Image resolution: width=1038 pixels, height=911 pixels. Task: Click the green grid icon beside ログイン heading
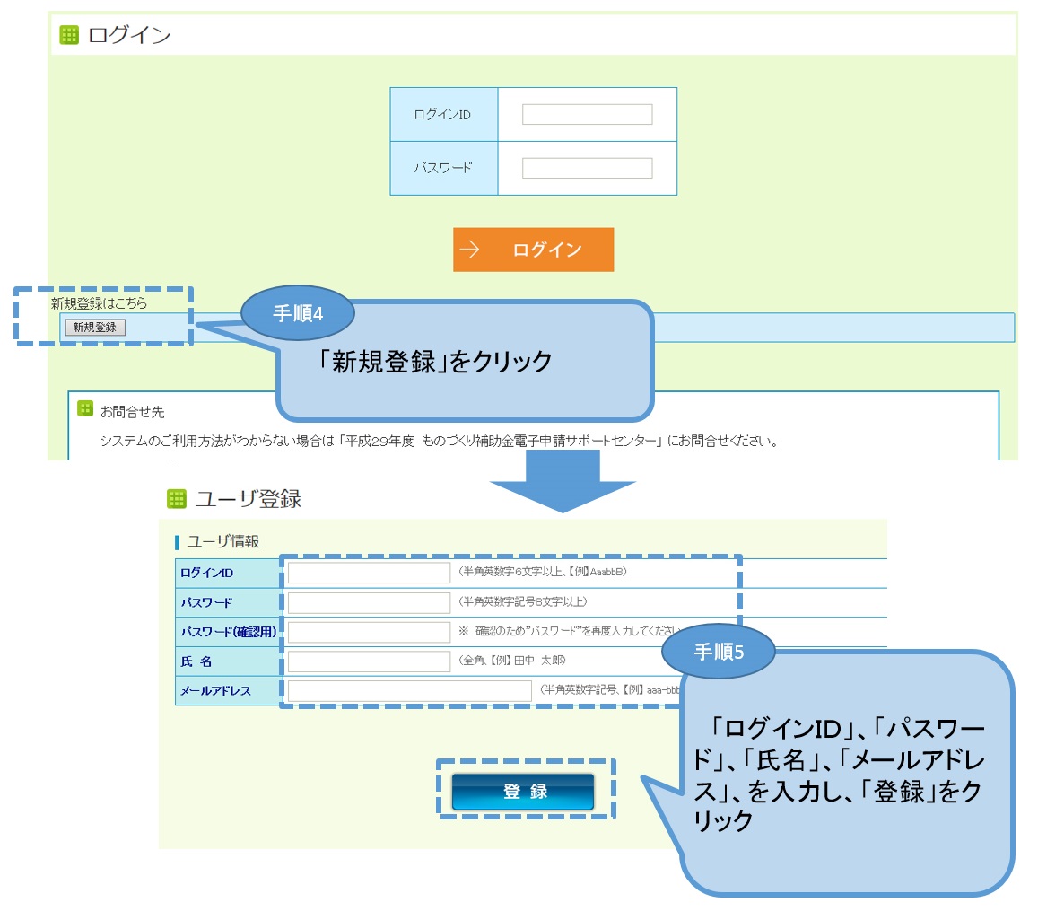point(69,34)
